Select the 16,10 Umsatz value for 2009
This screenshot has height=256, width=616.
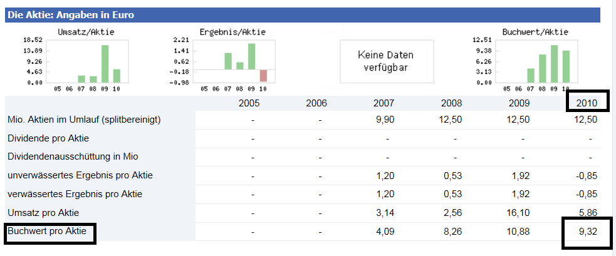(520, 213)
